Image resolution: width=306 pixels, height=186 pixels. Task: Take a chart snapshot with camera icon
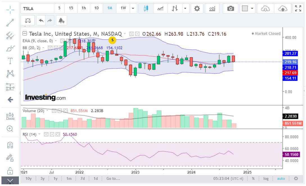(230, 8)
